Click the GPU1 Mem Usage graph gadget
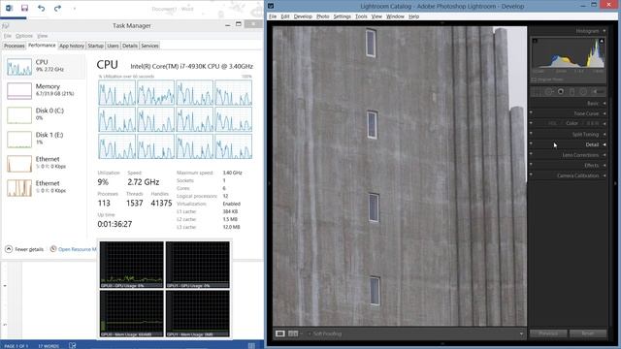 tap(198, 314)
